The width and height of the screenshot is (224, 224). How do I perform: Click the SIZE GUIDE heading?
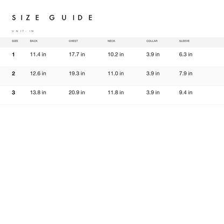(52, 18)
